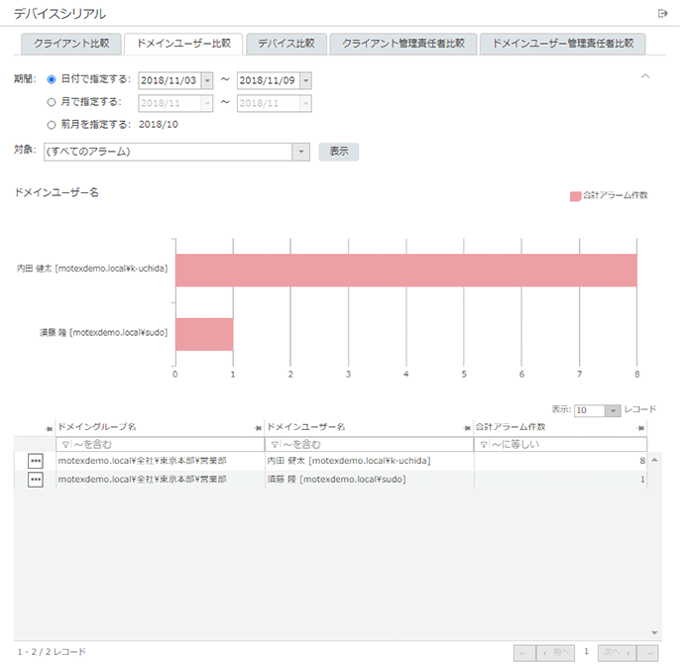This screenshot has width=681, height=664.
Task: Open row menu for 内田 健太
Action: 36,461
